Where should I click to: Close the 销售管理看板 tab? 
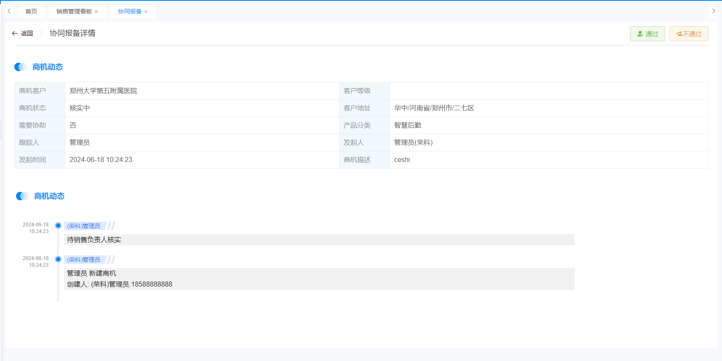pos(96,12)
